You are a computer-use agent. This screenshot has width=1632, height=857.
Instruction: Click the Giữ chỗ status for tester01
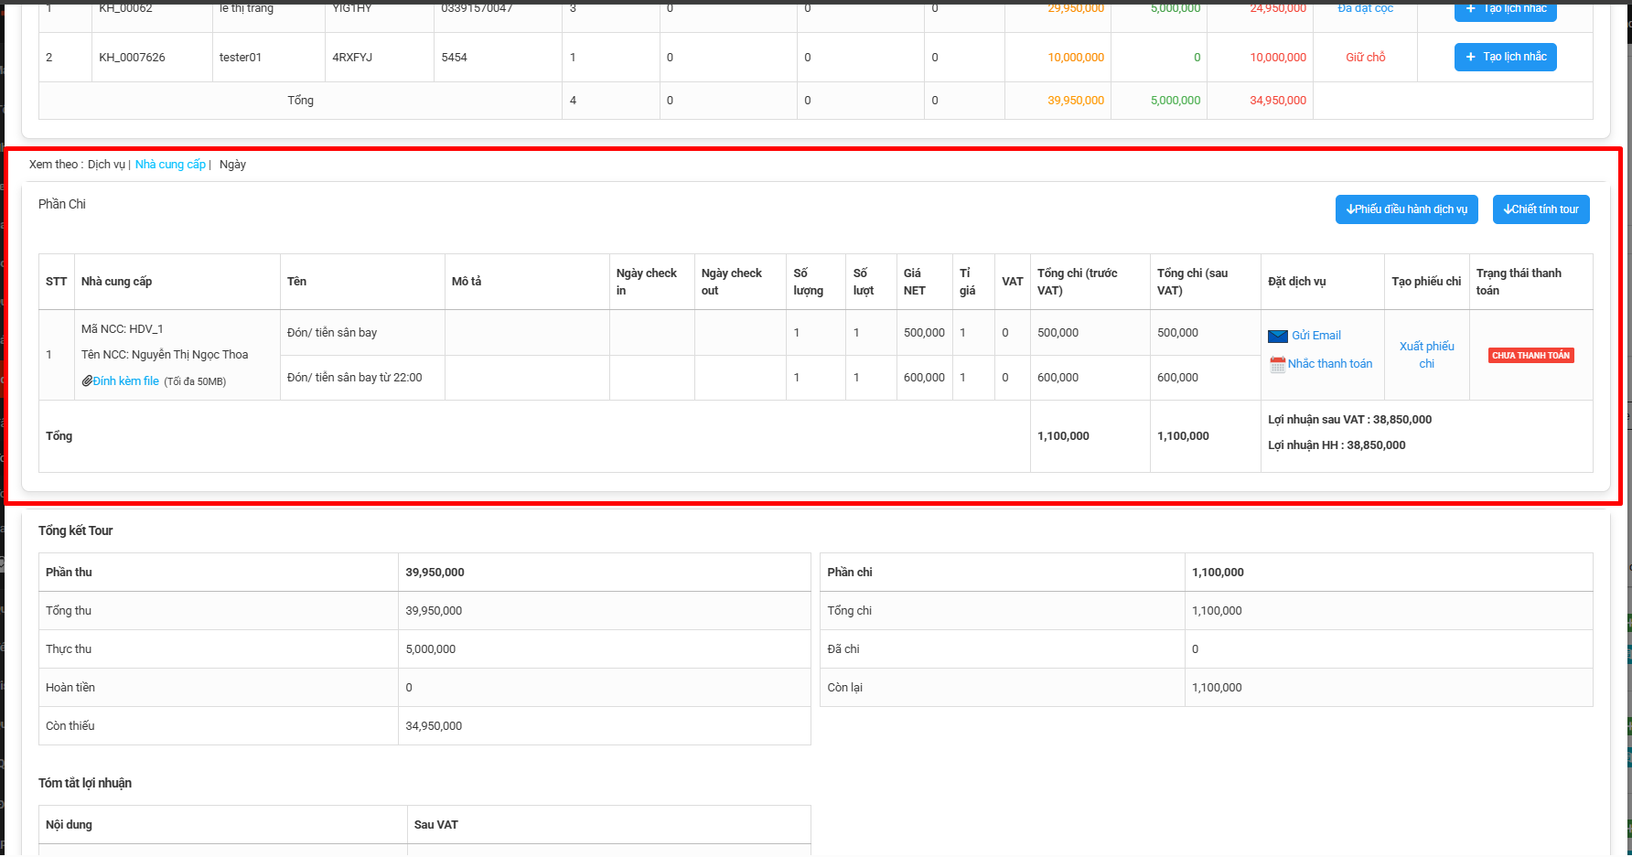pos(1365,58)
